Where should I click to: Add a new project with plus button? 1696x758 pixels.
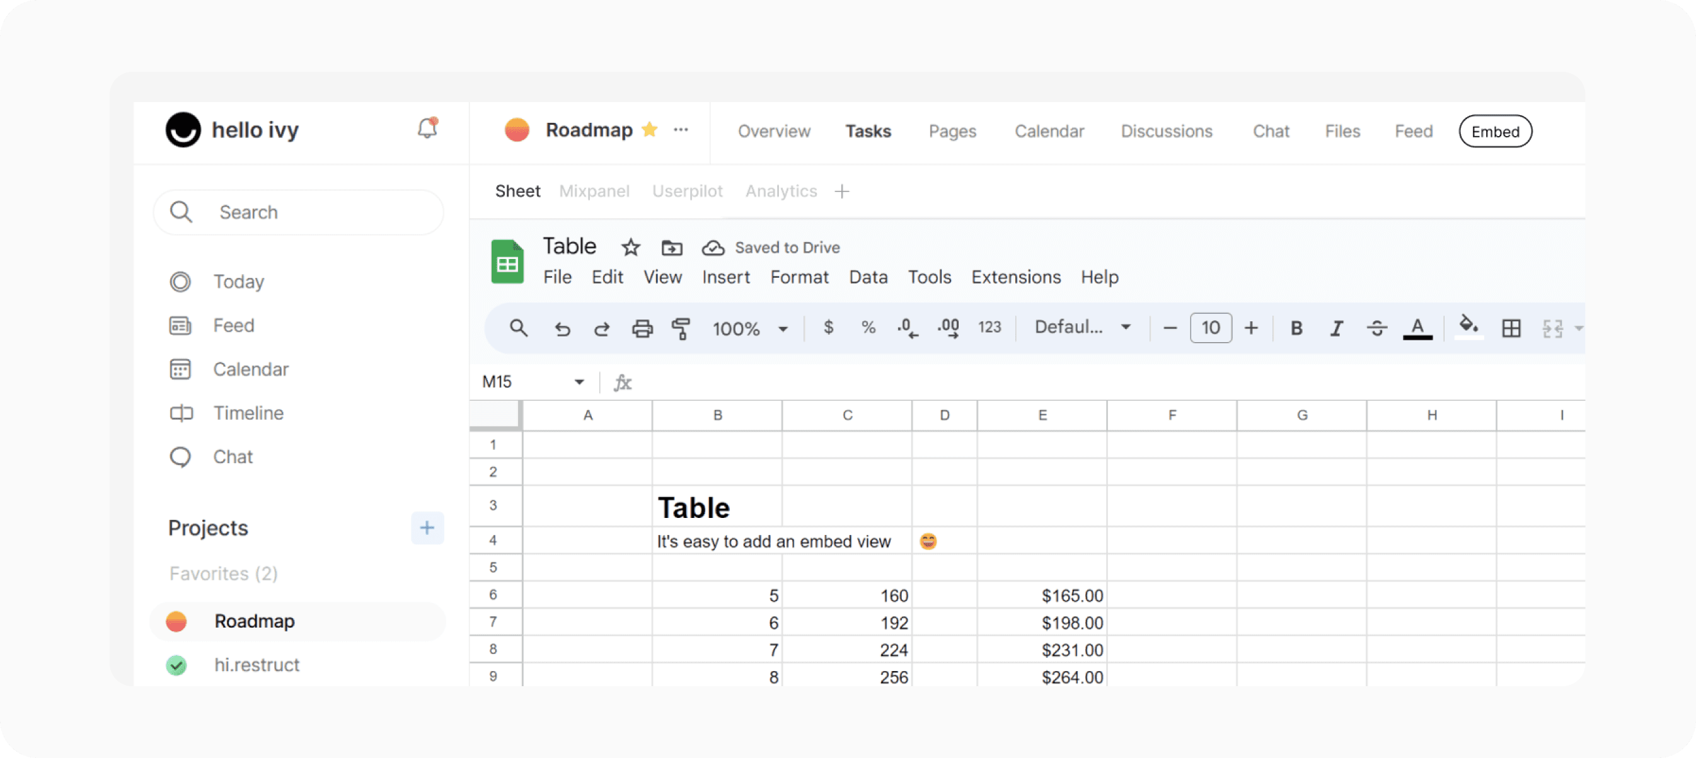tap(427, 528)
